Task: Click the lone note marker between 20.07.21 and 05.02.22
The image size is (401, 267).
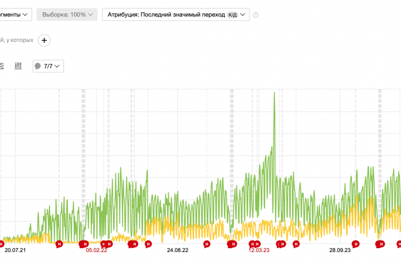Action: point(59,244)
